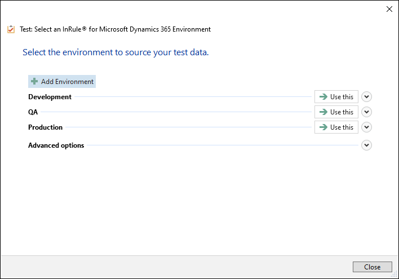Use this for Production environment
The height and width of the screenshot is (279, 399).
tap(336, 127)
